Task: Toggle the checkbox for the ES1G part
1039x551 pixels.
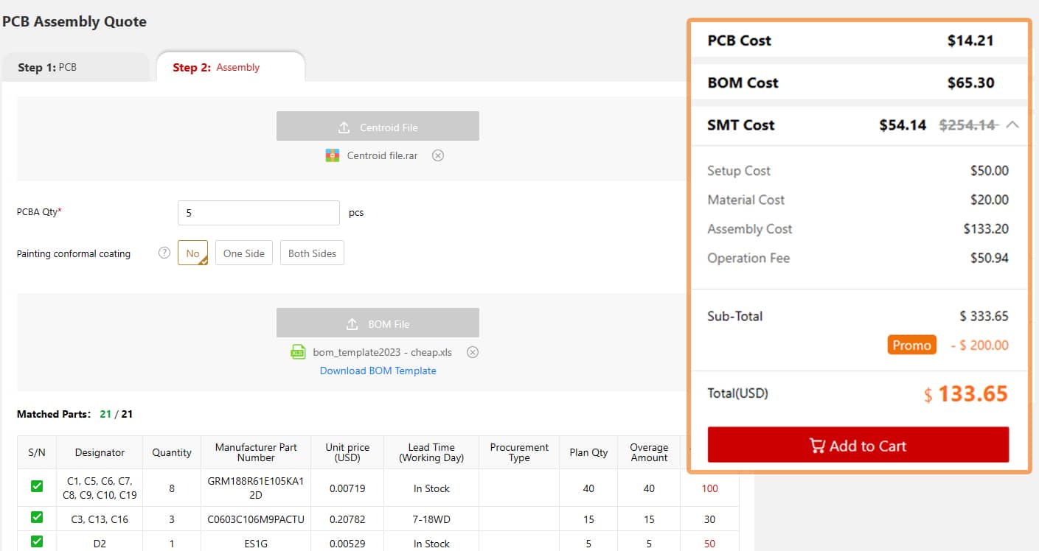Action: 37,542
